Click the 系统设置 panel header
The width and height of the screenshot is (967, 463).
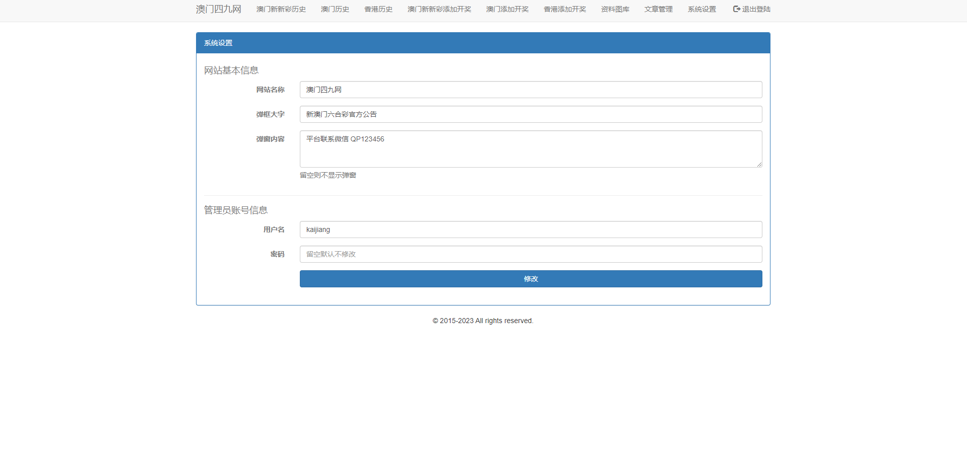(483, 43)
